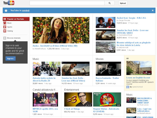Click the Browse channels plus icon

[x=5, y=38]
